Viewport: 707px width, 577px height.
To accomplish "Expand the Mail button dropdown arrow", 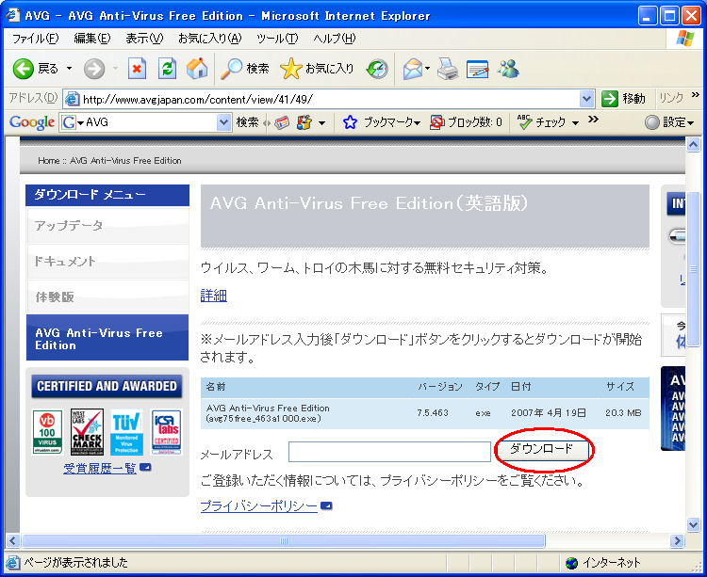I will coord(427,69).
